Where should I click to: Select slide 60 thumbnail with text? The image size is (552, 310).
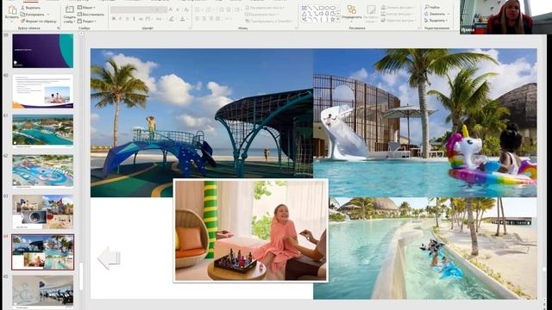[43, 91]
